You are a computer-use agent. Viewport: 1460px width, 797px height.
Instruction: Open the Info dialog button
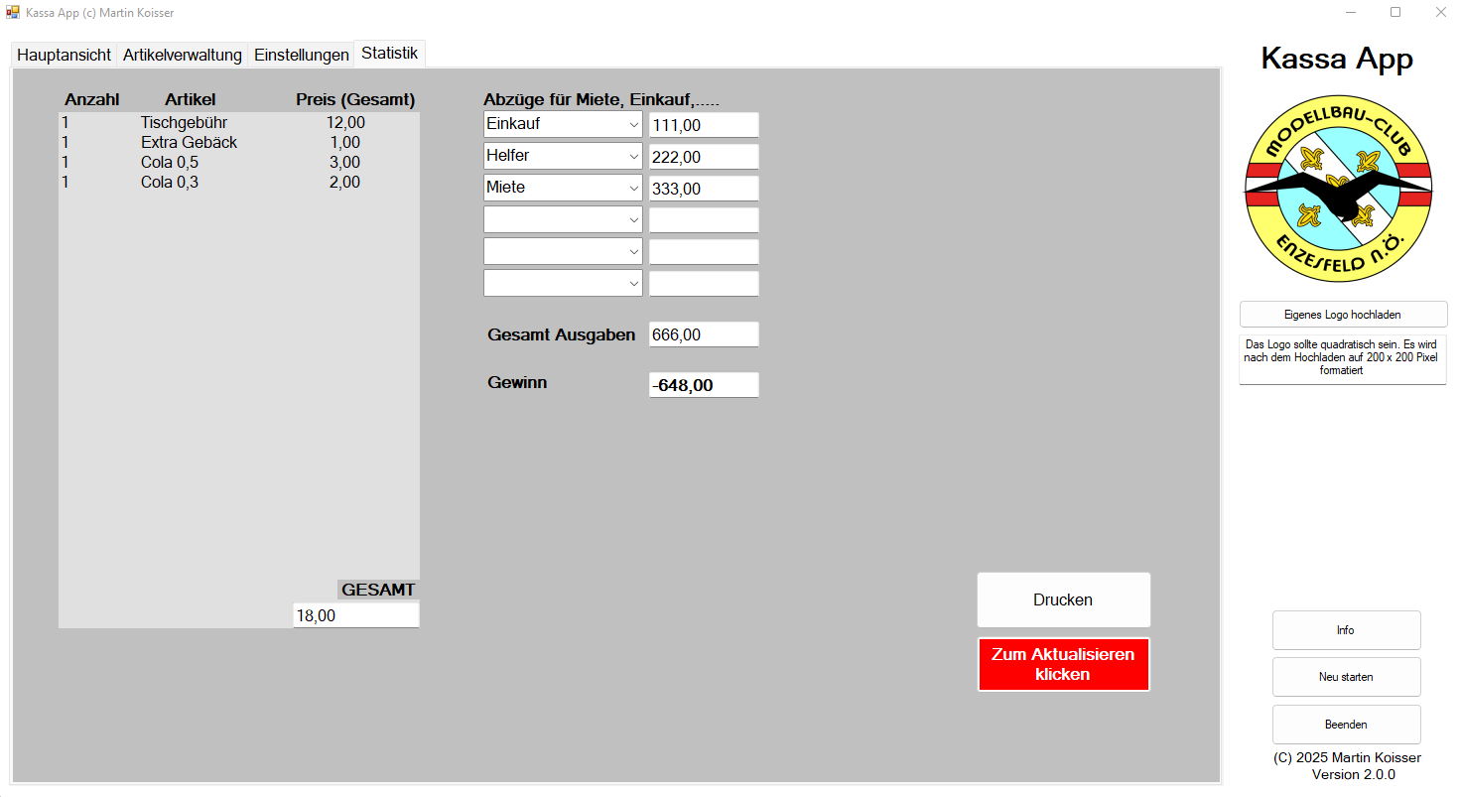coord(1346,630)
